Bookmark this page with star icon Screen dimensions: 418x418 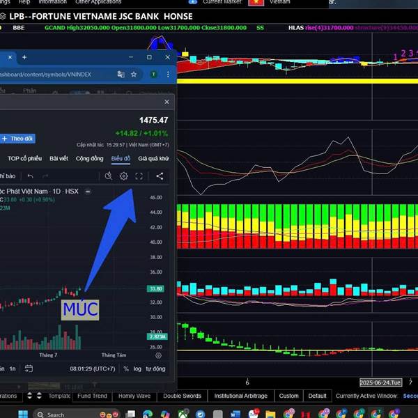click(134, 75)
